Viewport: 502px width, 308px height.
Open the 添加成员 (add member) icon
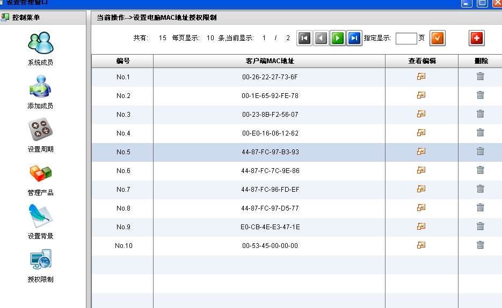click(x=40, y=86)
